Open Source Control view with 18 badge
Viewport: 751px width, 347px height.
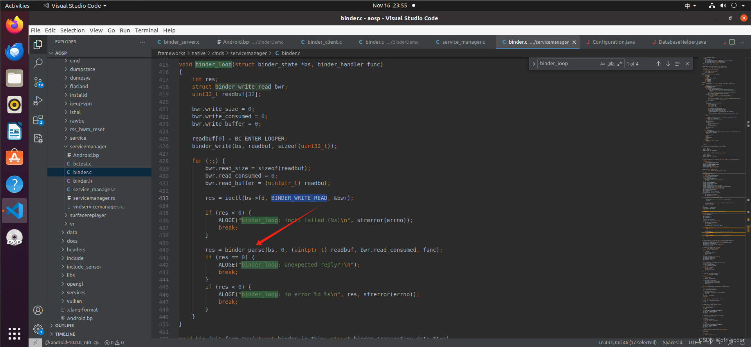38,82
